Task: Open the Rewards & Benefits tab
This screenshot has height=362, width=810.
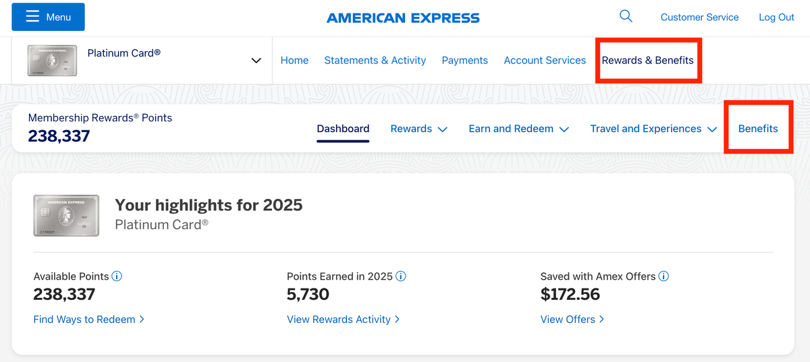Action: [x=647, y=61]
